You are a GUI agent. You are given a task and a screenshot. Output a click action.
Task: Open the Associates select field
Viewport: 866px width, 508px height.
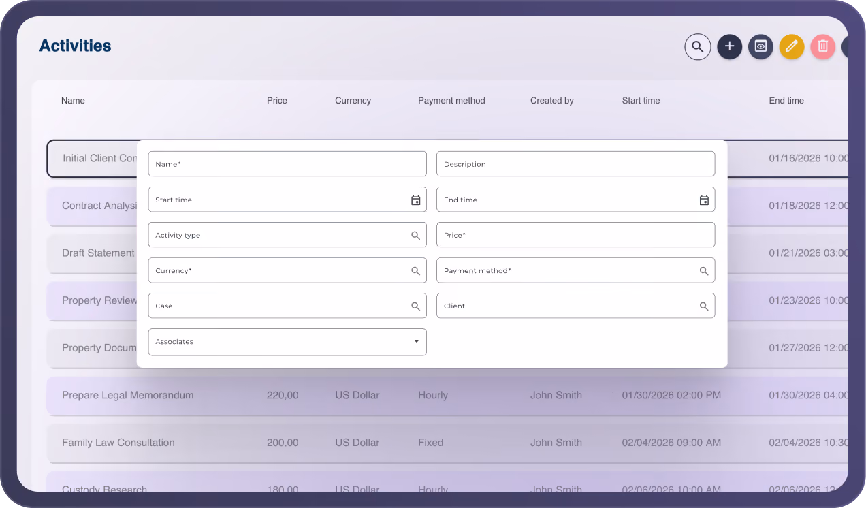click(287, 342)
